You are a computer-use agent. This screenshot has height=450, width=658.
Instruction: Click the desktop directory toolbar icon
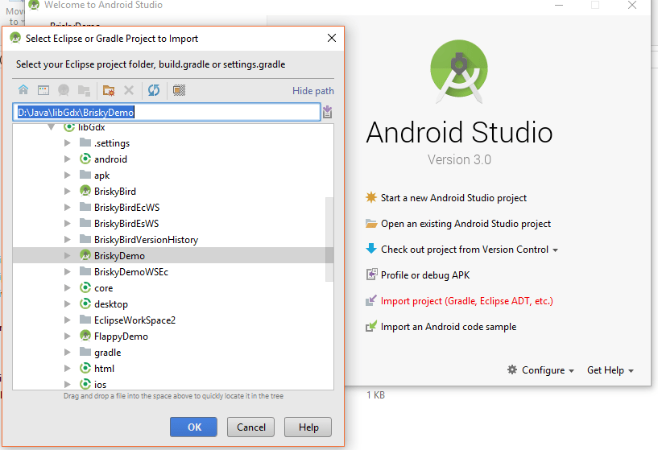tap(43, 89)
